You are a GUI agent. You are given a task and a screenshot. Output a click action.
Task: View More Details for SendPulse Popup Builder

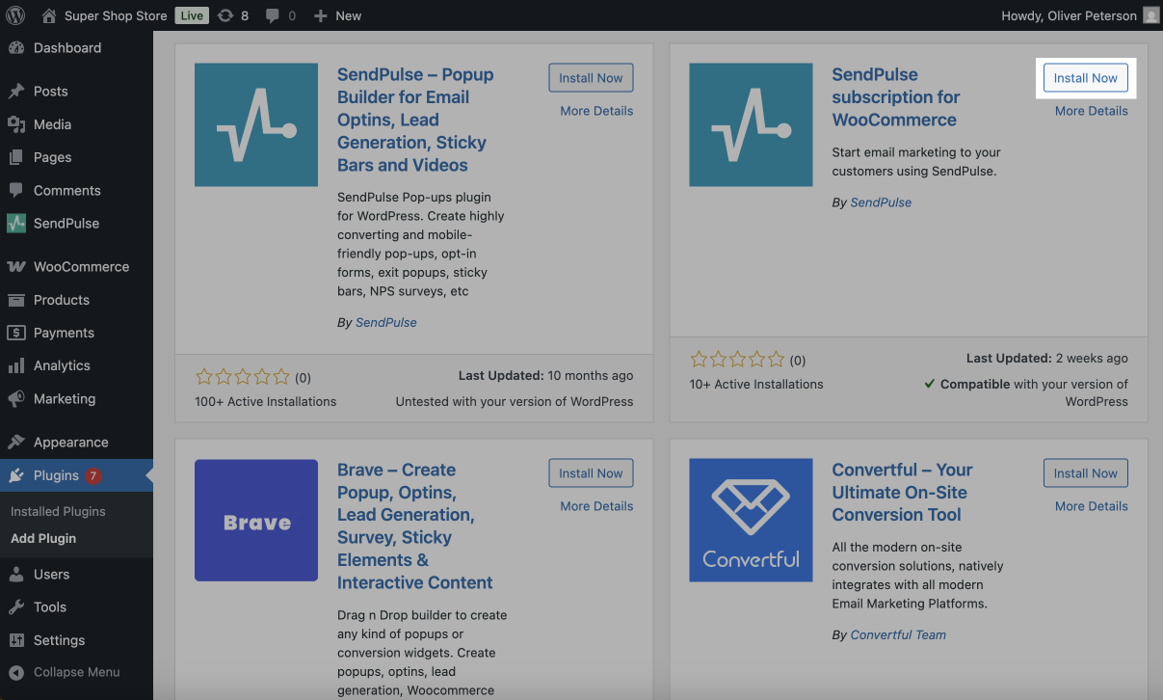point(596,111)
